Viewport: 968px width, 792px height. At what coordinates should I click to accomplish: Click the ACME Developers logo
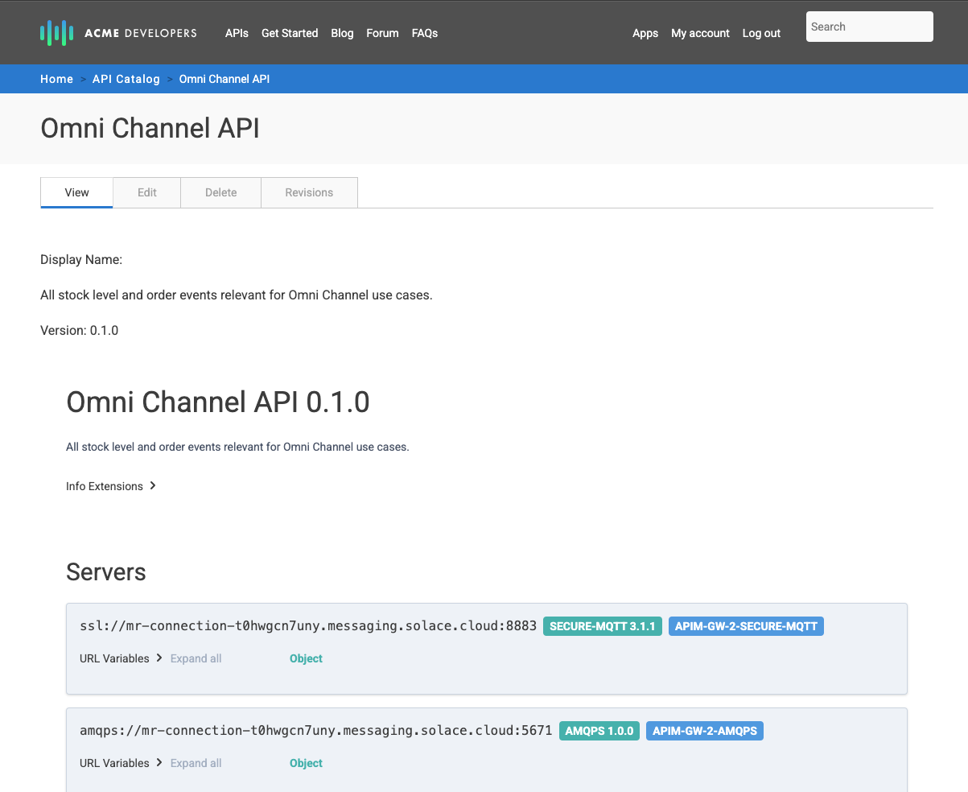(x=117, y=32)
